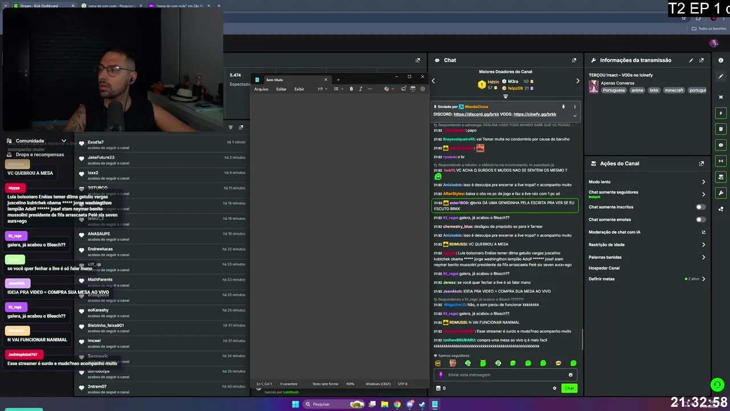
Task: Pop out Informações da transmissão panel
Action: coord(701,60)
